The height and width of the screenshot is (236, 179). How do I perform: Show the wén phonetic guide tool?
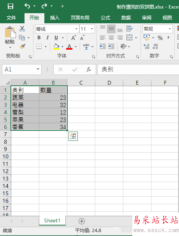point(86,47)
